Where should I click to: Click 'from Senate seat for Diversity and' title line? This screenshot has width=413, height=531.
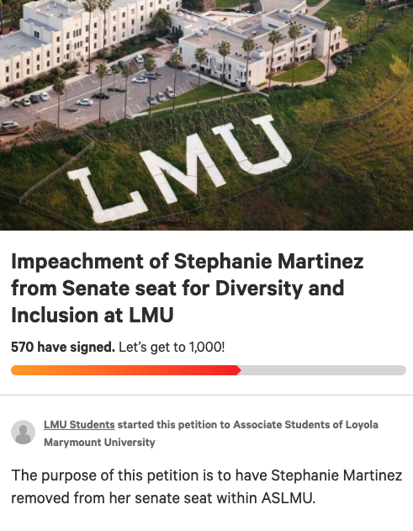point(177,288)
